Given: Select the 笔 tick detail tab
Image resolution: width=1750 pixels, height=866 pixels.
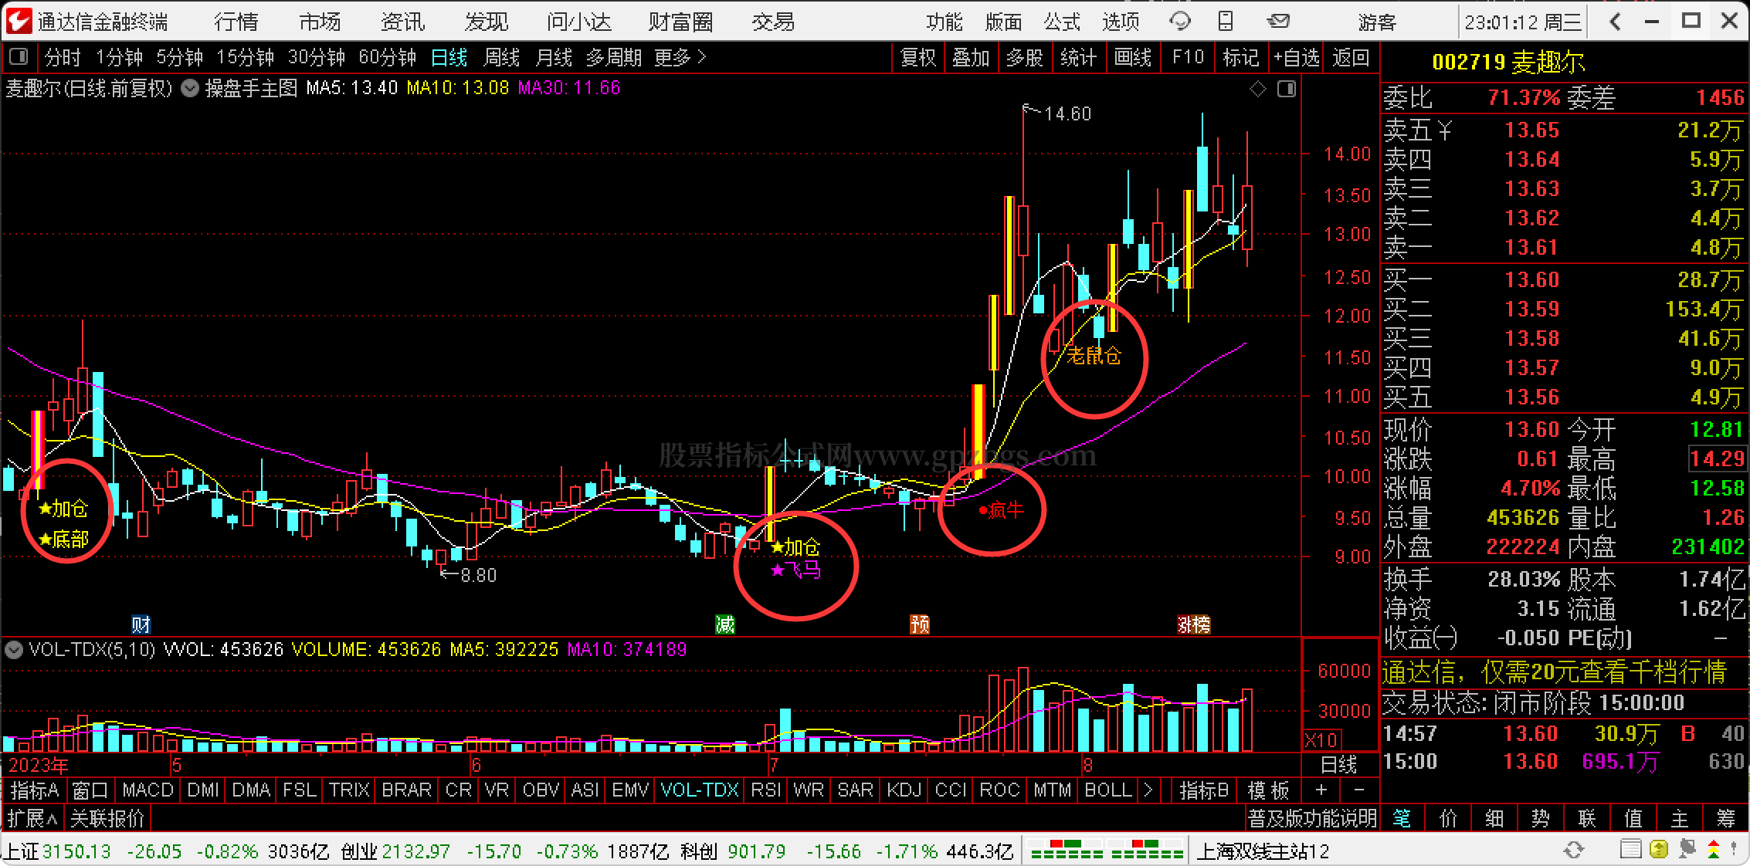Looking at the screenshot, I should click(x=1402, y=818).
